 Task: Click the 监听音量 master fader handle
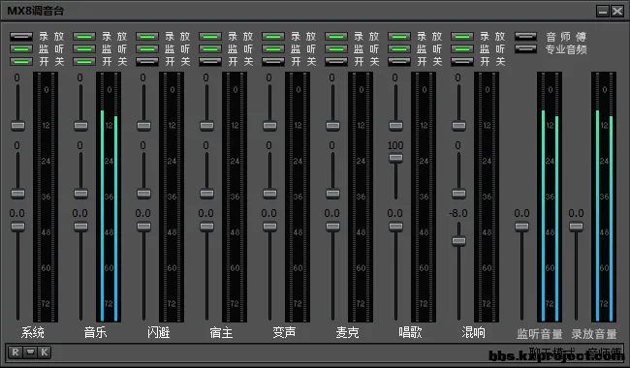(x=521, y=227)
